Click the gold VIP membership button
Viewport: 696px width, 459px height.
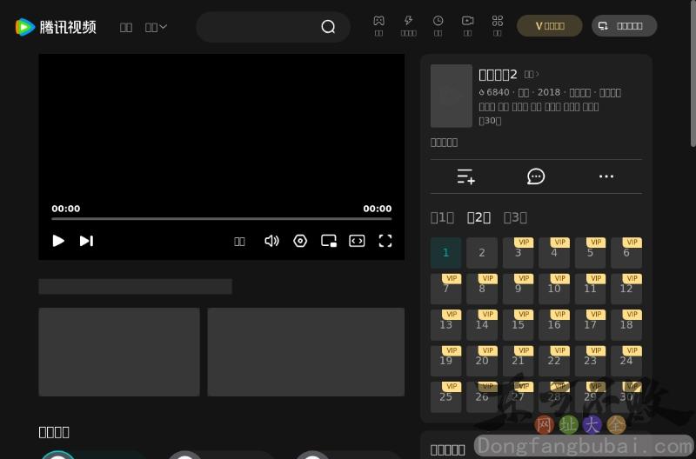549,26
